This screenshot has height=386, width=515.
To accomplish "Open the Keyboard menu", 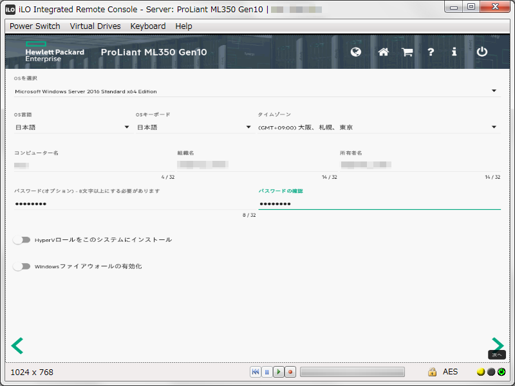I will coord(147,26).
